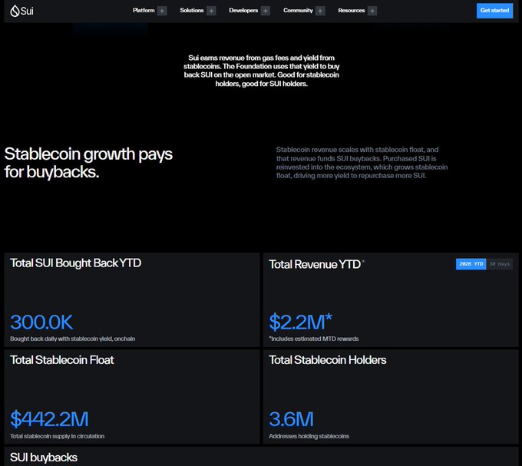Image resolution: width=522 pixels, height=466 pixels.
Task: Switch revenue view to 30 days
Action: pyautogui.click(x=500, y=264)
